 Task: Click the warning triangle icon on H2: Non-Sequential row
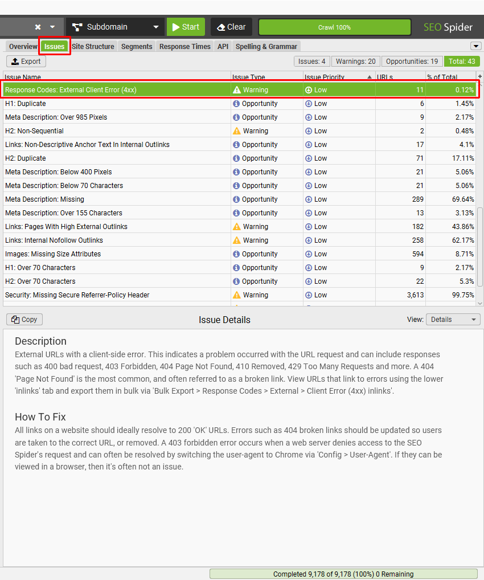tap(236, 130)
